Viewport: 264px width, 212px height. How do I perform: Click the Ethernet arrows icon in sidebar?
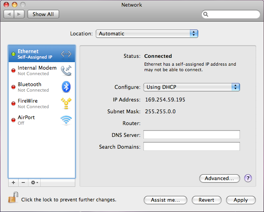66,54
